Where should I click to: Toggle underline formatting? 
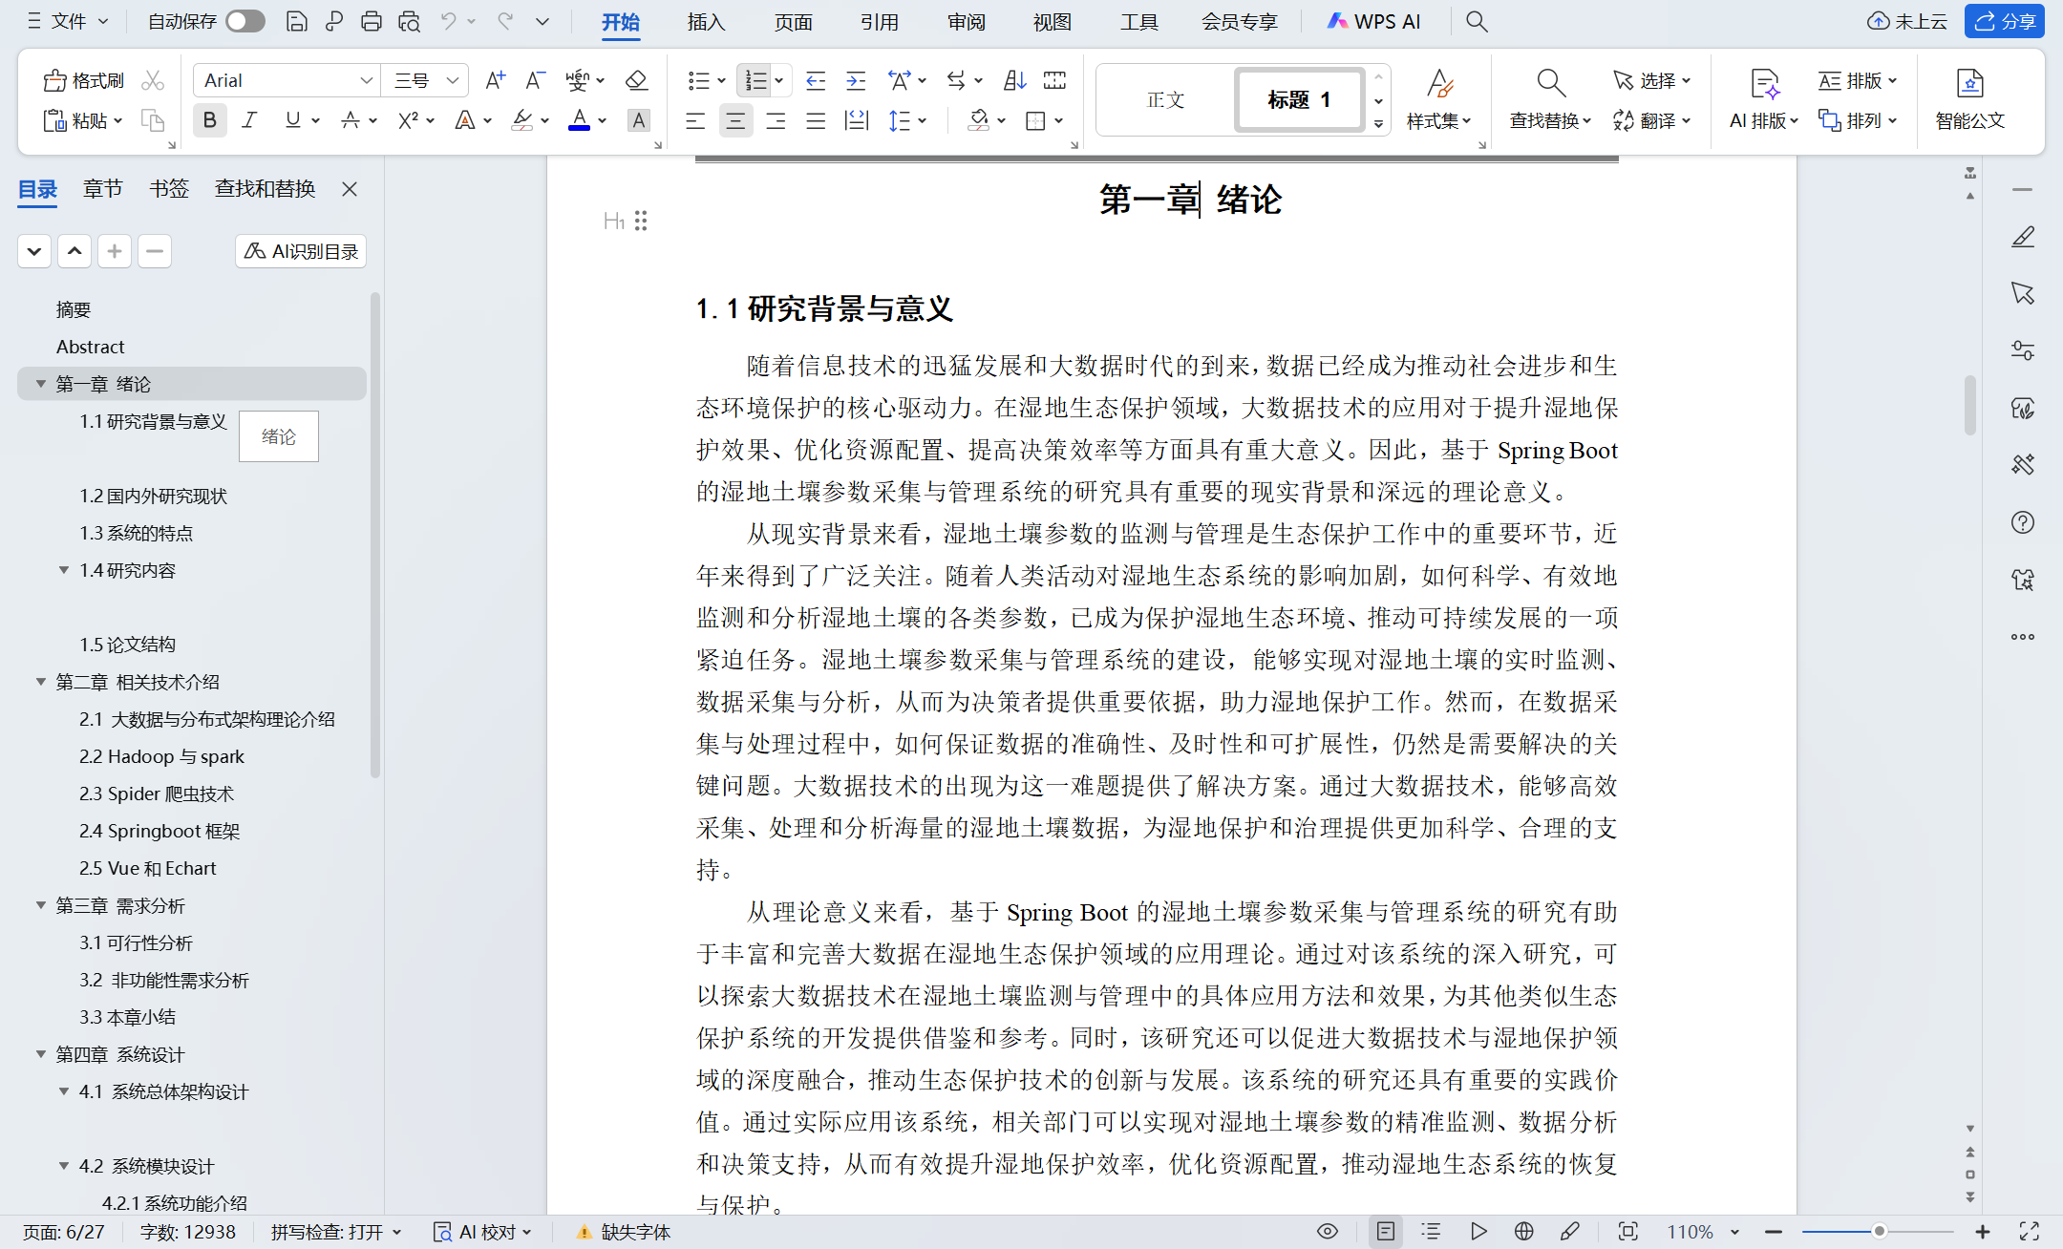click(x=292, y=120)
